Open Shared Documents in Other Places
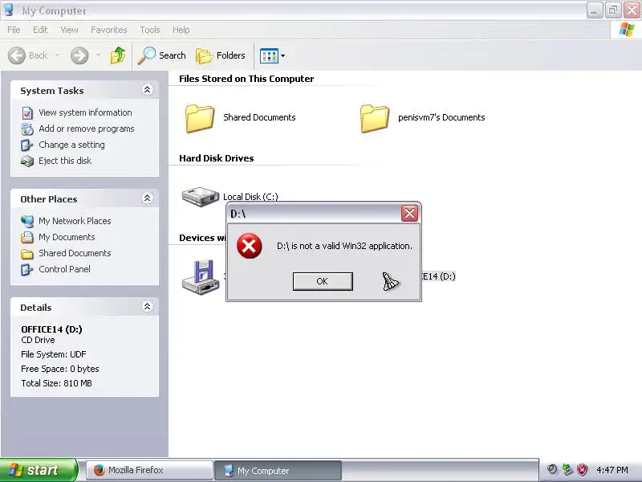This screenshot has width=642, height=482. click(x=75, y=253)
